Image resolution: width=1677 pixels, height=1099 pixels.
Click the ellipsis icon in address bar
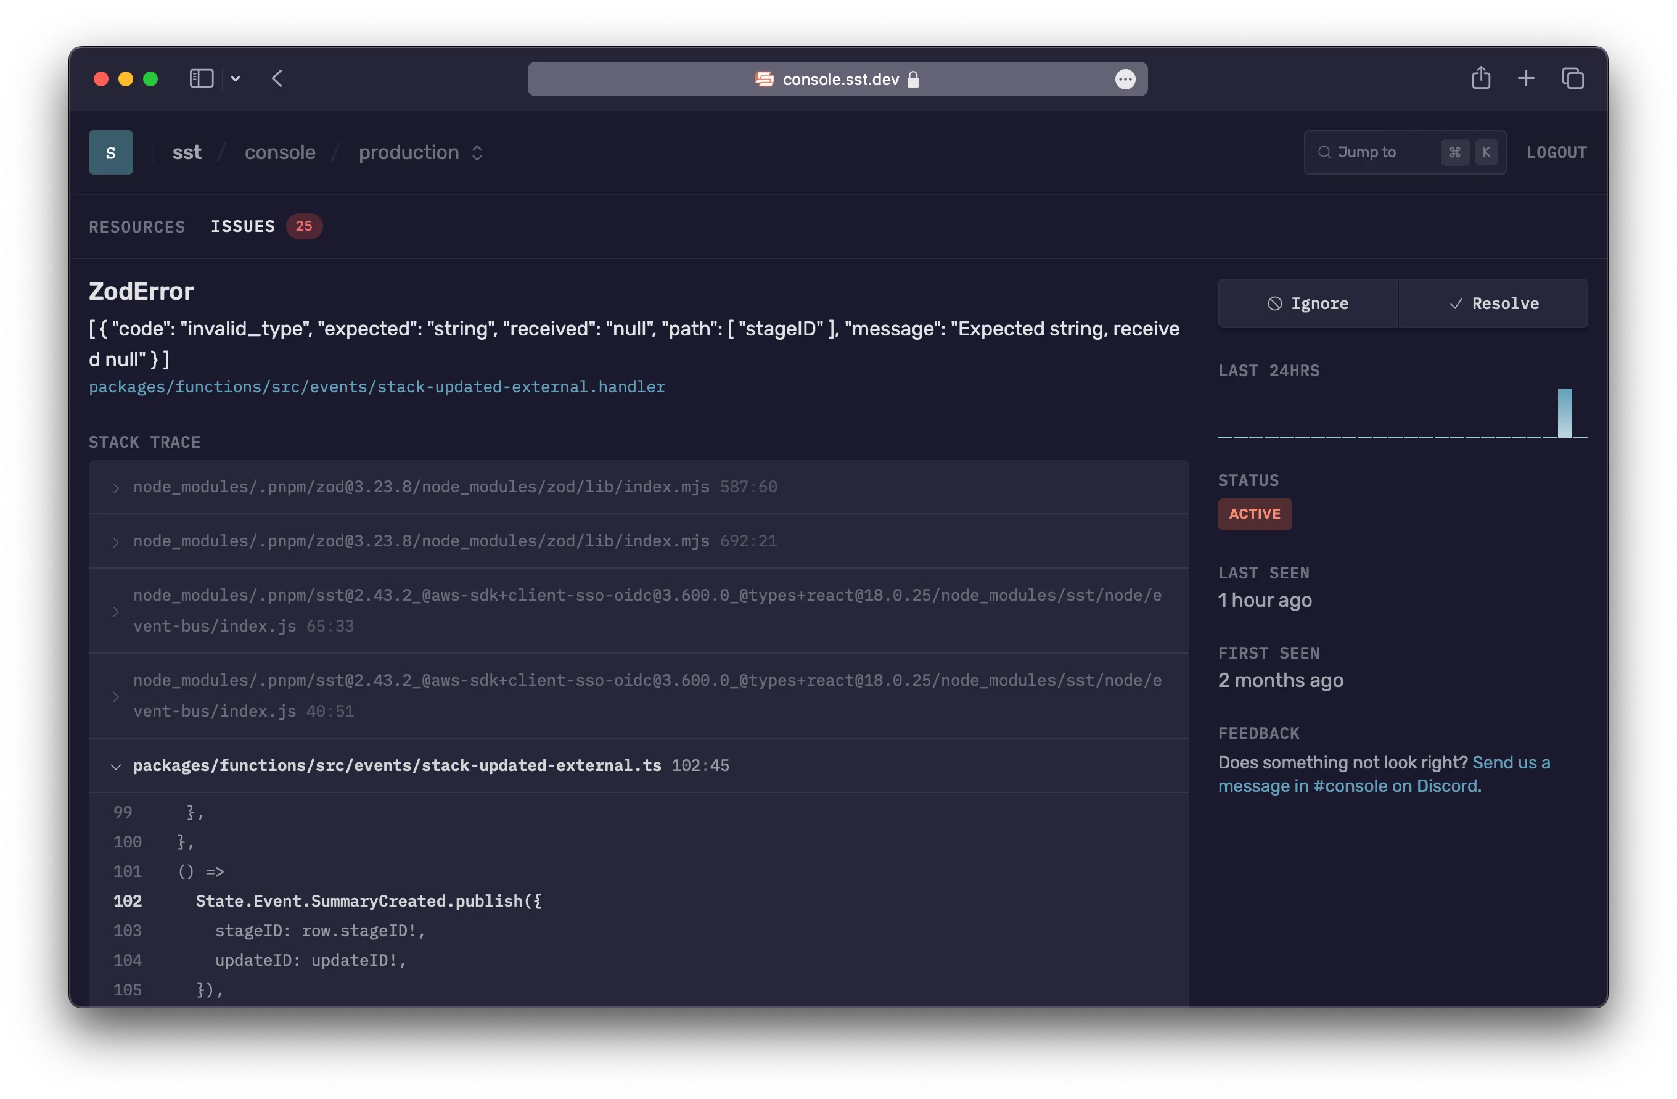click(1125, 79)
